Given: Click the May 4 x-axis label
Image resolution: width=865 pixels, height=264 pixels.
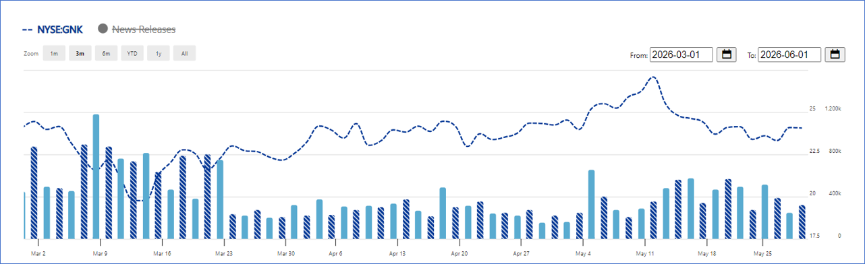Looking at the screenshot, I should 584,254.
